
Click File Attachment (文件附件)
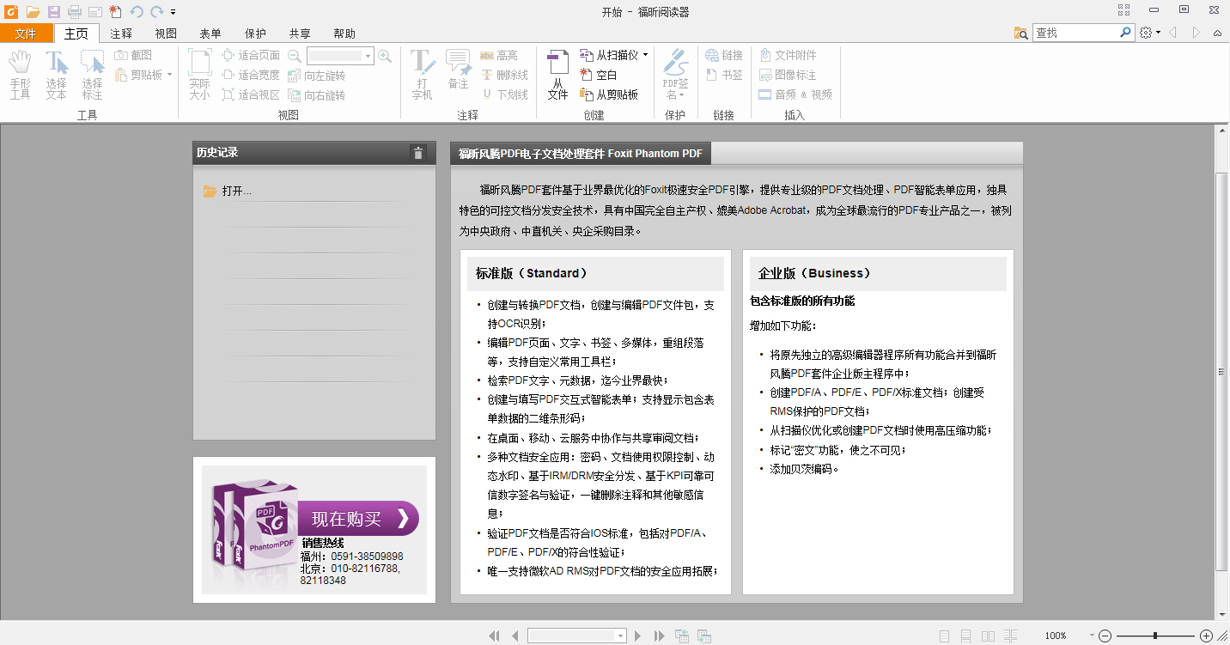point(788,55)
